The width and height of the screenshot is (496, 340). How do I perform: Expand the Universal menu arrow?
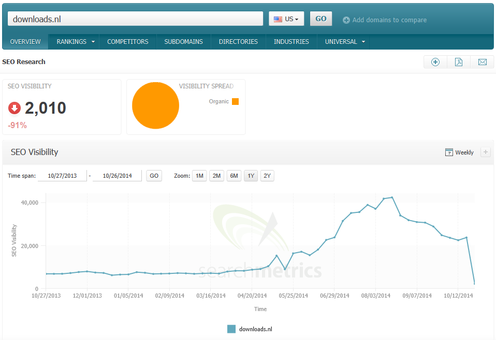[363, 42]
